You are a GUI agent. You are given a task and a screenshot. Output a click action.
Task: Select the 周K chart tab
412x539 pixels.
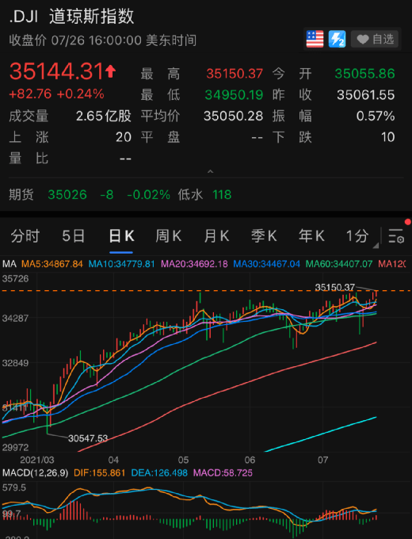coord(169,236)
